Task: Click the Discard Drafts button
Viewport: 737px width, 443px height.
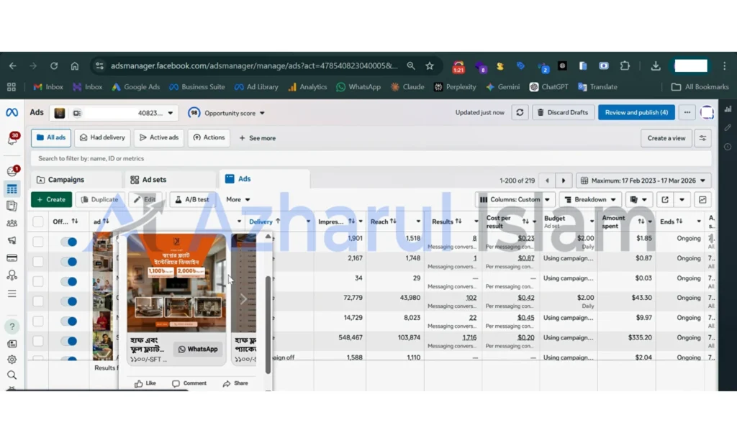Action: (563, 112)
